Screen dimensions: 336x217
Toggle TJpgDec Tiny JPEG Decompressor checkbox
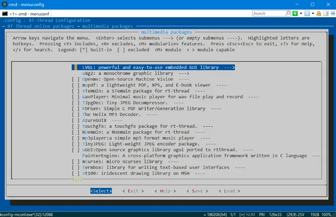(76, 103)
